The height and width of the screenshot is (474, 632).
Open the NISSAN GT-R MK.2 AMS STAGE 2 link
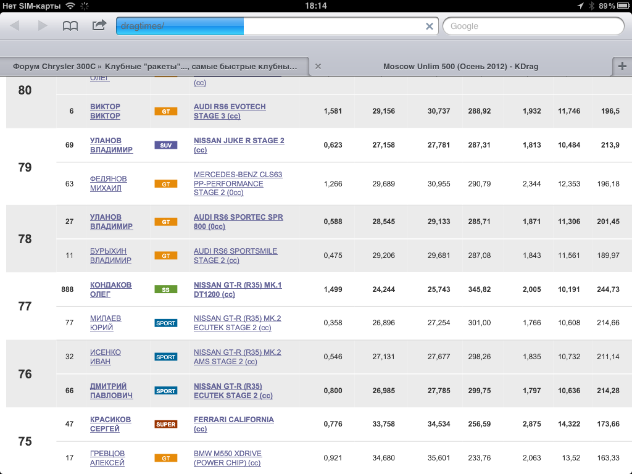(238, 357)
